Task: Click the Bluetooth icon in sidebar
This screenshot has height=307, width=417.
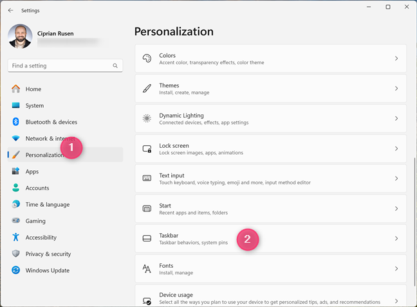Action: click(x=15, y=122)
